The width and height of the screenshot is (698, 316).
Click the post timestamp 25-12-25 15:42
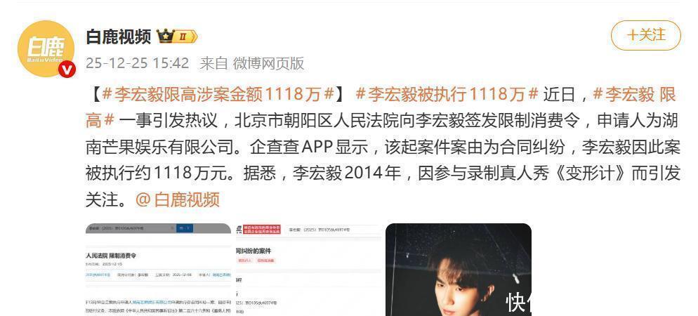(x=137, y=63)
